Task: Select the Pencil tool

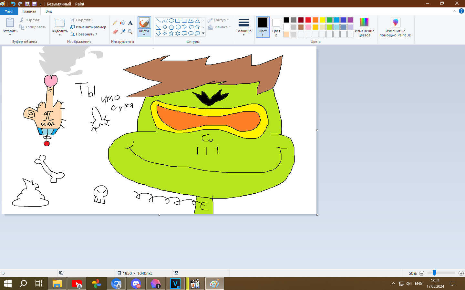Action: 115,23
